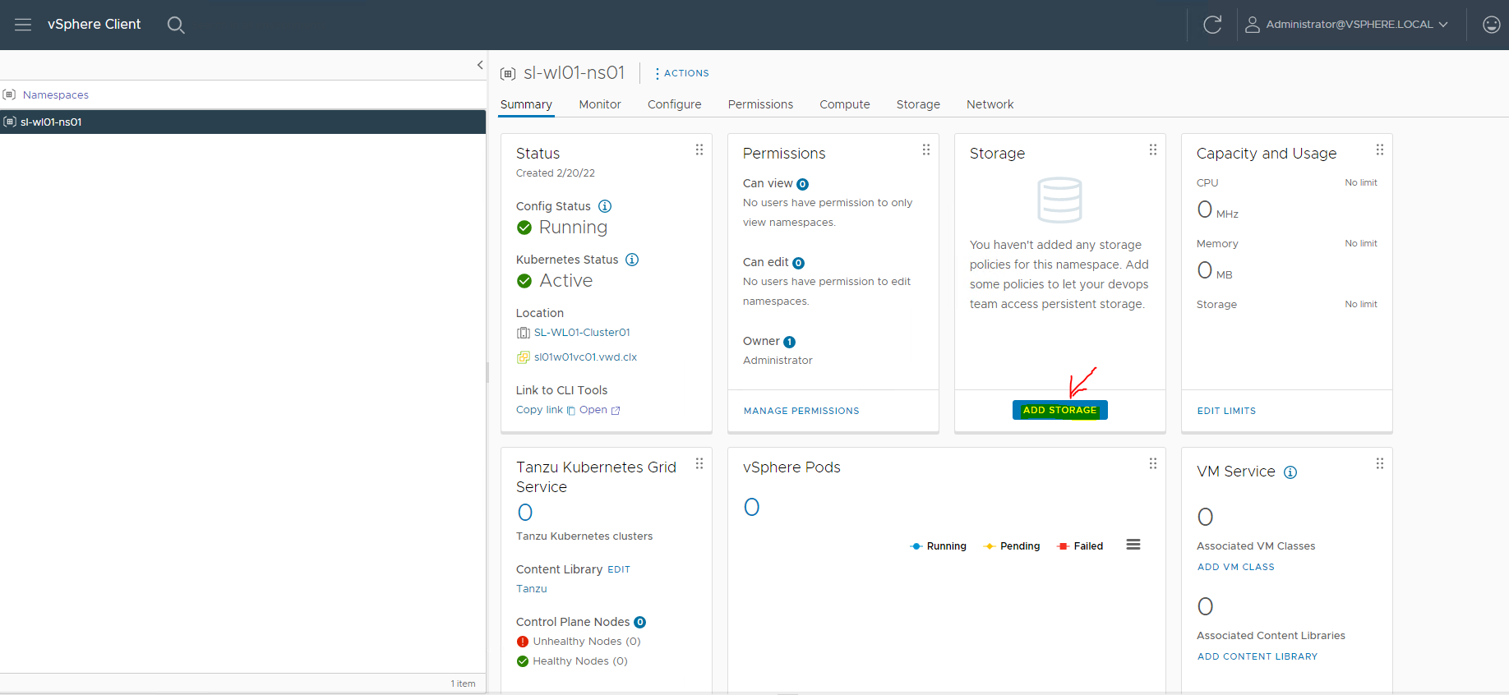Open the hamburger navigation menu

[x=23, y=25]
